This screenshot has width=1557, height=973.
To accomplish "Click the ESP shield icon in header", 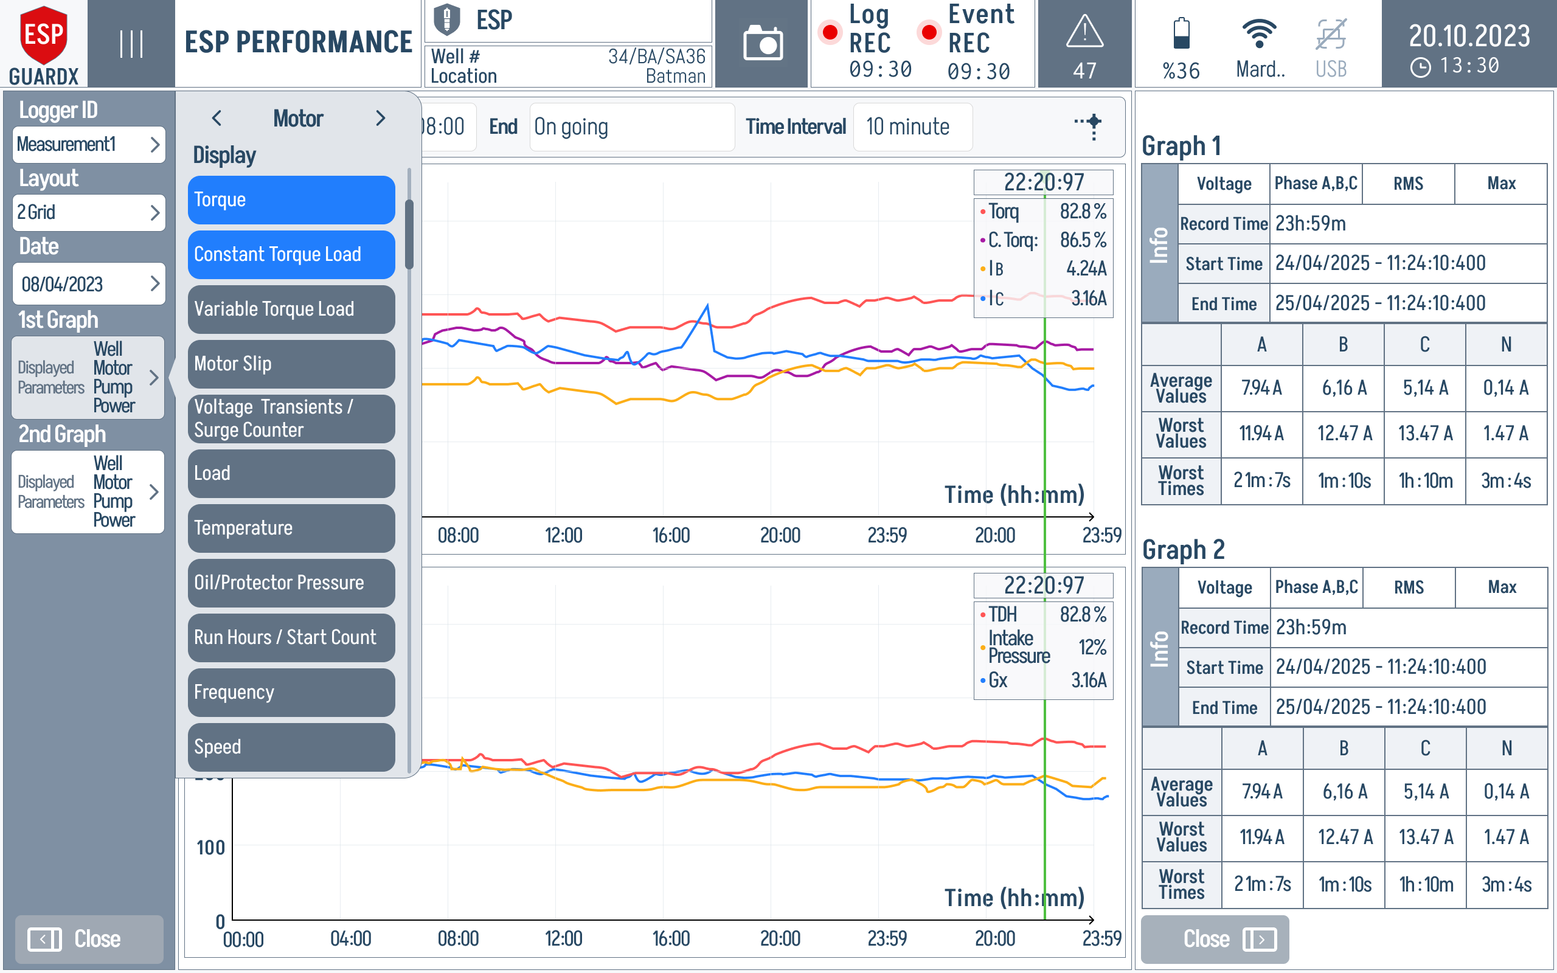I will point(446,19).
